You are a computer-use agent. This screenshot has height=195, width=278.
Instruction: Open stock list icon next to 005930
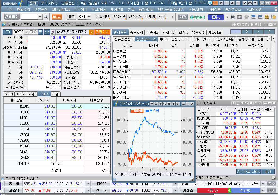(31, 32)
